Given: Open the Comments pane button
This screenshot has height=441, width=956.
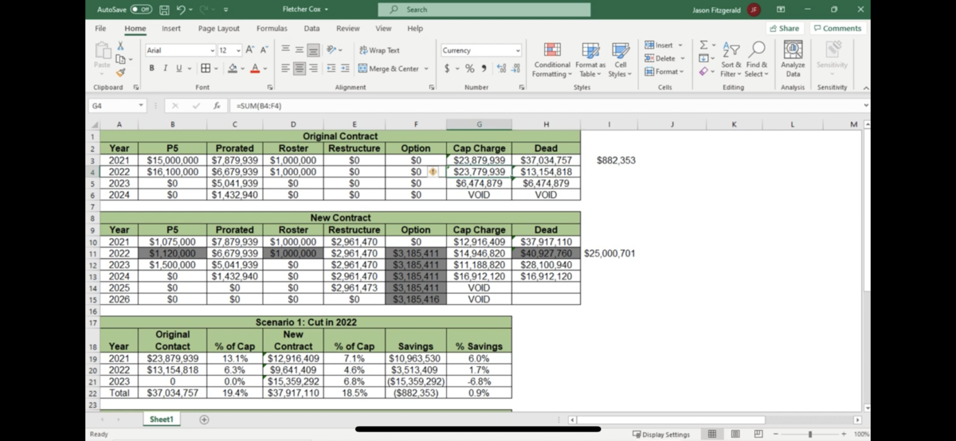Looking at the screenshot, I should coord(836,29).
